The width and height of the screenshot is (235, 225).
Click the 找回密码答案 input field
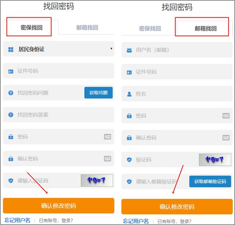tap(59, 115)
